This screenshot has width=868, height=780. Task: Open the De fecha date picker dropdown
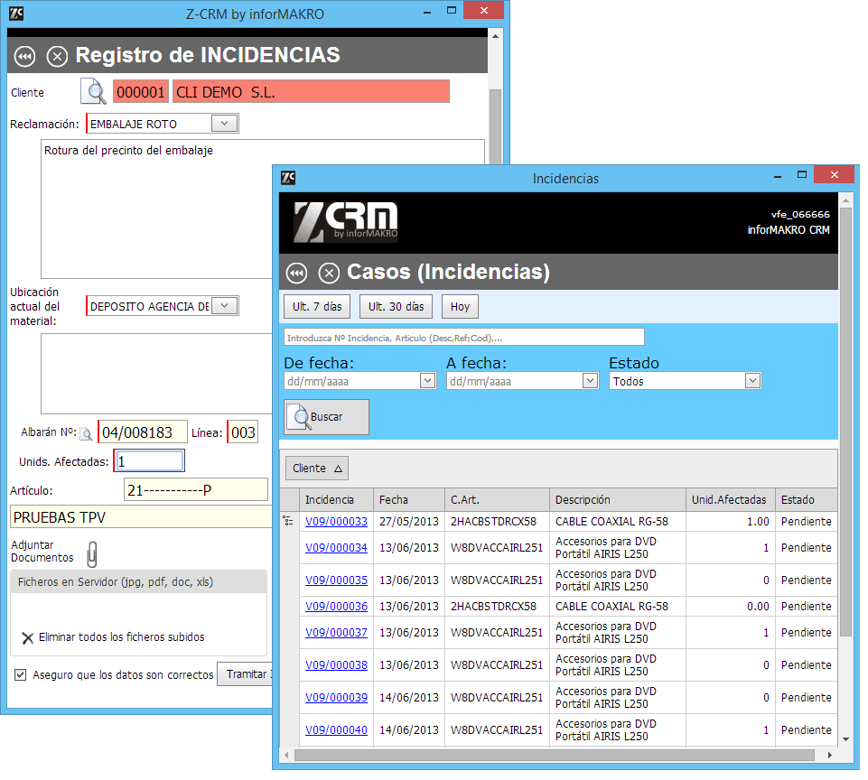427,381
